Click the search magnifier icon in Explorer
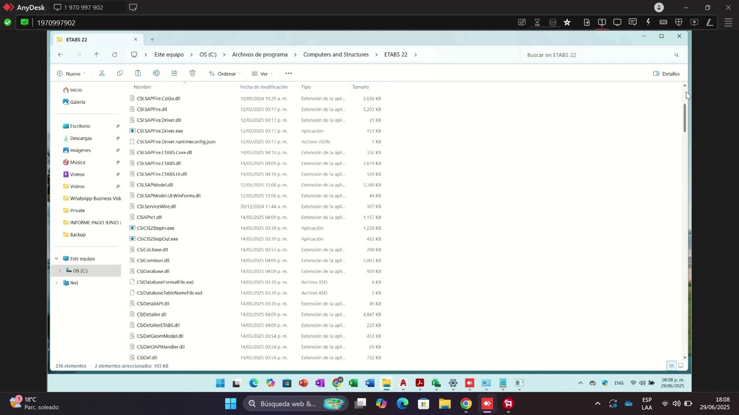This screenshot has height=415, width=739. 677,55
